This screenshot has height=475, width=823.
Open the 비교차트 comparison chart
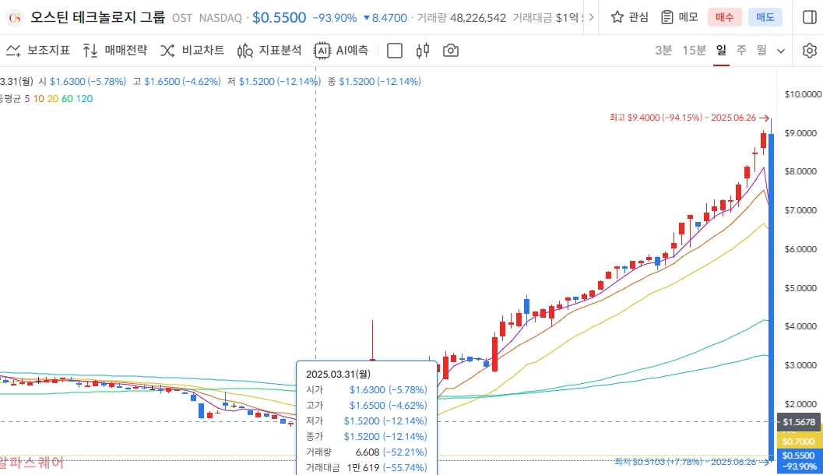192,51
